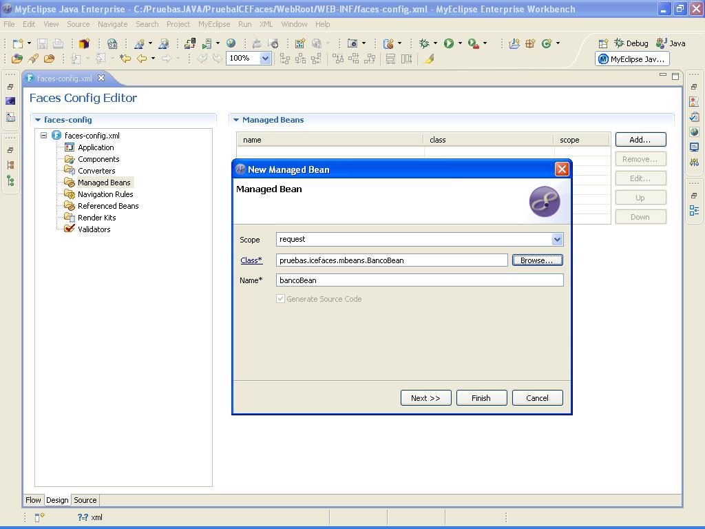Click the globe 2.0 web project icon

click(112, 43)
